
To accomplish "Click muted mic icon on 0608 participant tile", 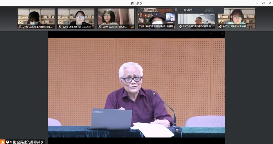I will click(60, 27).
